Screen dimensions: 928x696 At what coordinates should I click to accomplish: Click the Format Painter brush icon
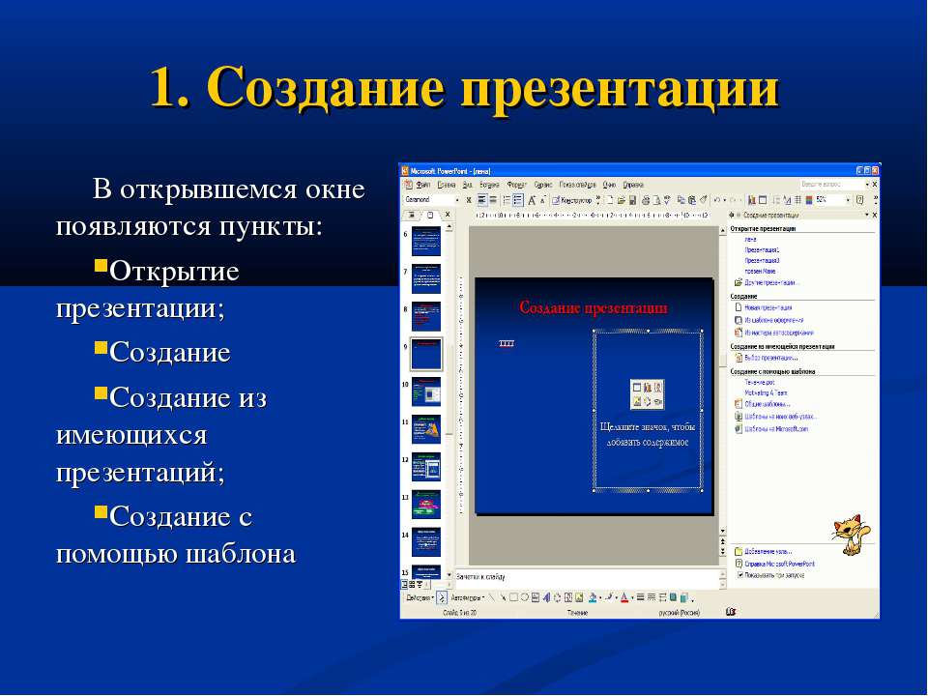click(x=703, y=201)
